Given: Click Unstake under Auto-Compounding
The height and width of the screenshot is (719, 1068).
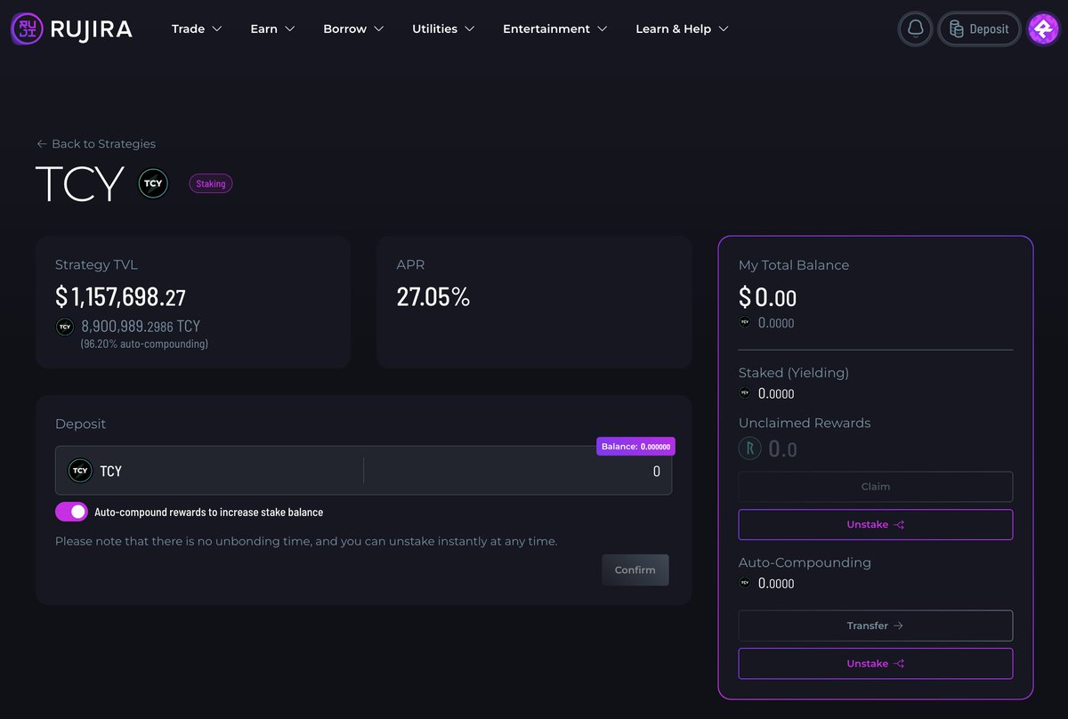Looking at the screenshot, I should point(876,664).
